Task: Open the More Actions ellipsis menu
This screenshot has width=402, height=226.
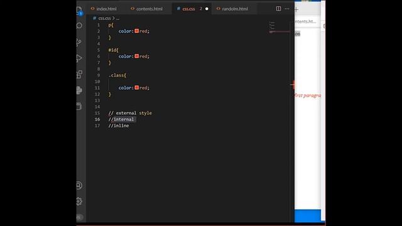Action: point(287,9)
